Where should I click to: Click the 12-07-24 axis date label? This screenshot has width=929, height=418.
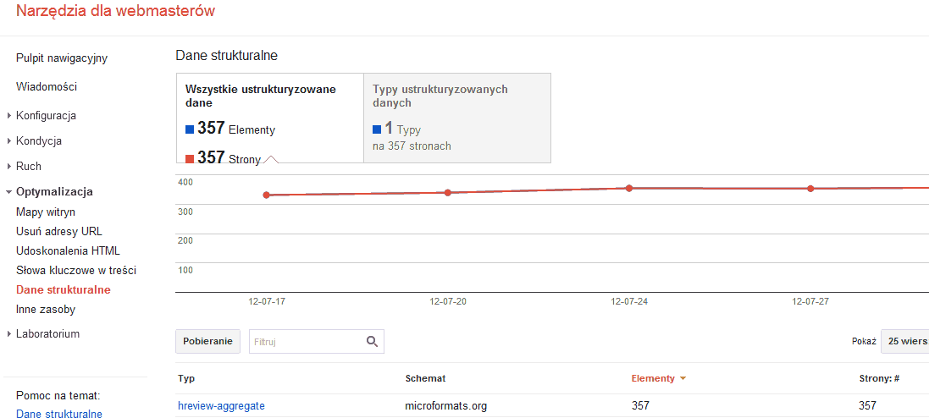[x=629, y=301]
